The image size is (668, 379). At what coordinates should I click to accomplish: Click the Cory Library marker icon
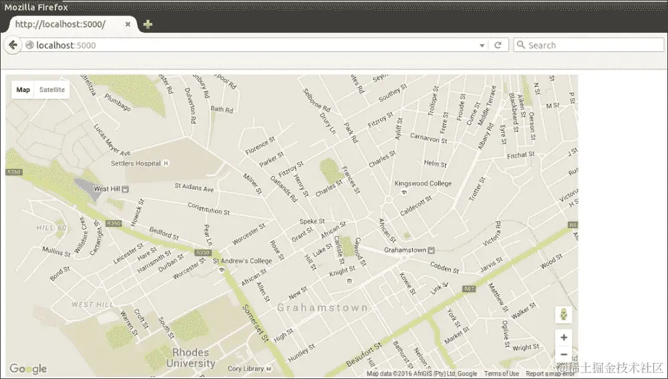coord(269,369)
